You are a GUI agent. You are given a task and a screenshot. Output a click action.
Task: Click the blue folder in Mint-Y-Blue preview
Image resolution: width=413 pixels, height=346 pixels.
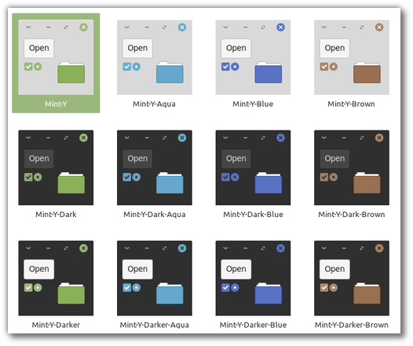pos(269,72)
